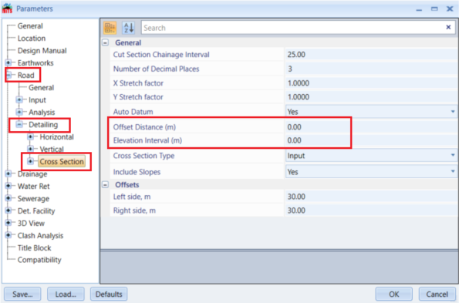Select the Location tree item
The width and height of the screenshot is (459, 303).
pyautogui.click(x=32, y=39)
